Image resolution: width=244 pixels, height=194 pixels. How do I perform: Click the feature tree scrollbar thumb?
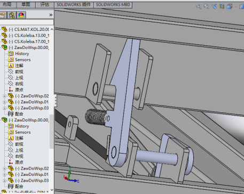click(x=52, y=131)
